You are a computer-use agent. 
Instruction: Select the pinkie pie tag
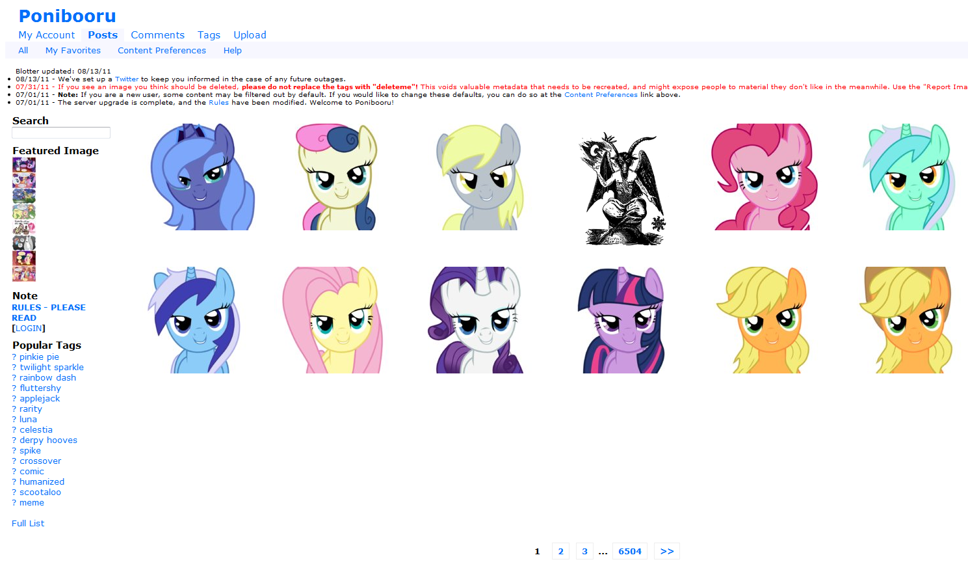pyautogui.click(x=39, y=357)
